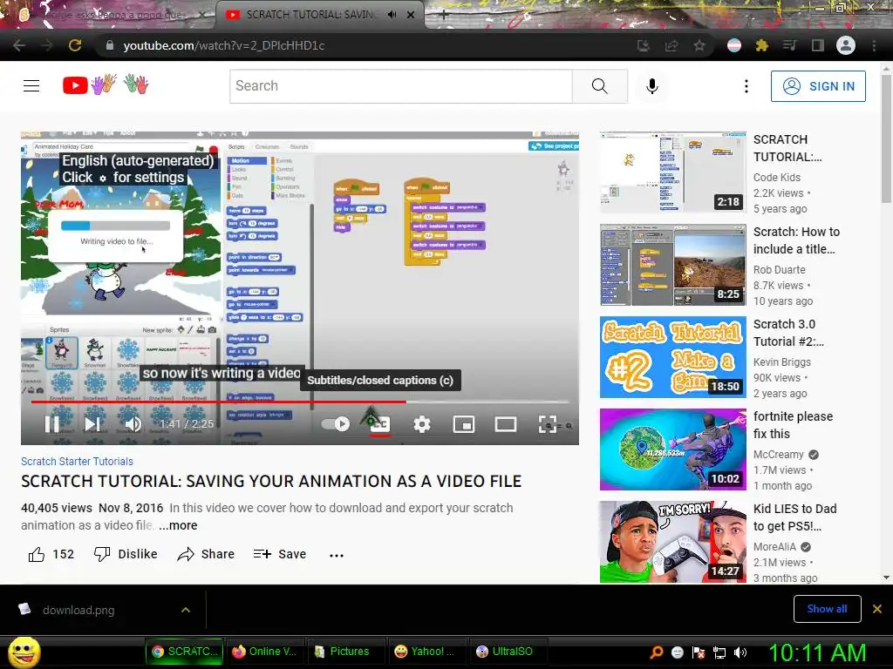Open the player settings gear
893x669 pixels.
pyautogui.click(x=421, y=424)
